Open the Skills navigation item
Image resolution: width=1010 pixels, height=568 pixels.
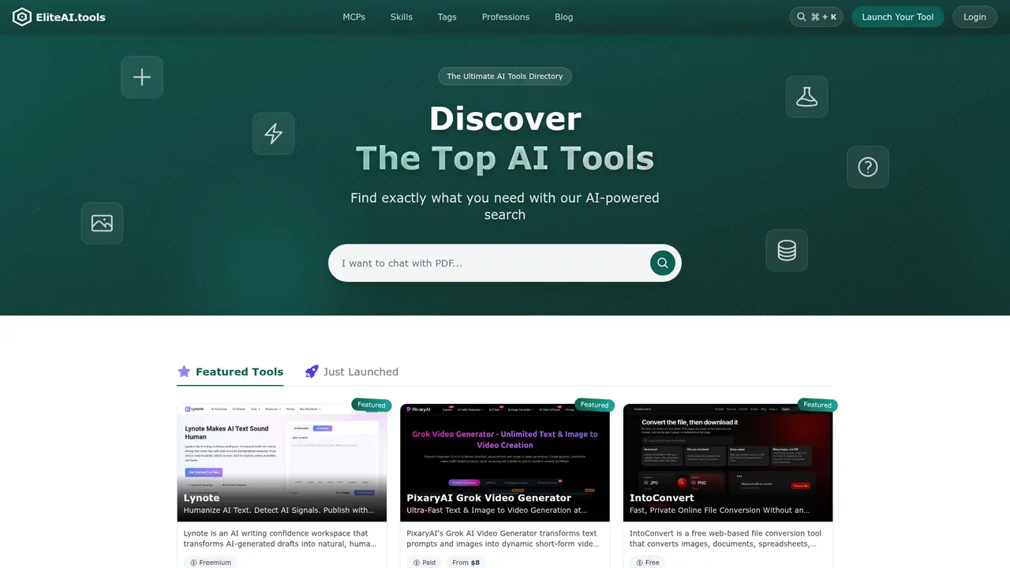[x=402, y=17]
